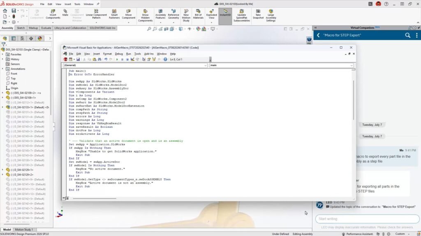This screenshot has height=236, width=421.
Task: Switch to the Sketch tab
Action: pos(21,28)
